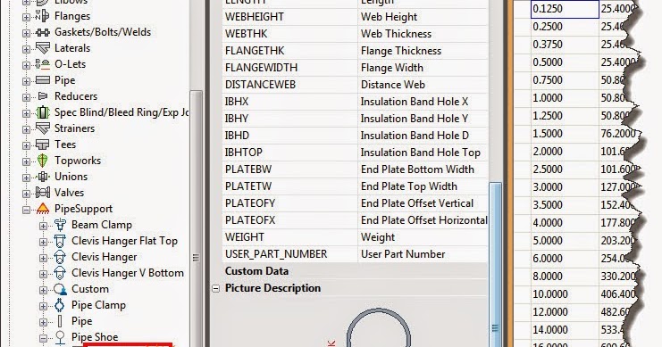662x347 pixels.
Task: Click the Spec Blind/Bleed Ring icon
Action: pos(42,112)
